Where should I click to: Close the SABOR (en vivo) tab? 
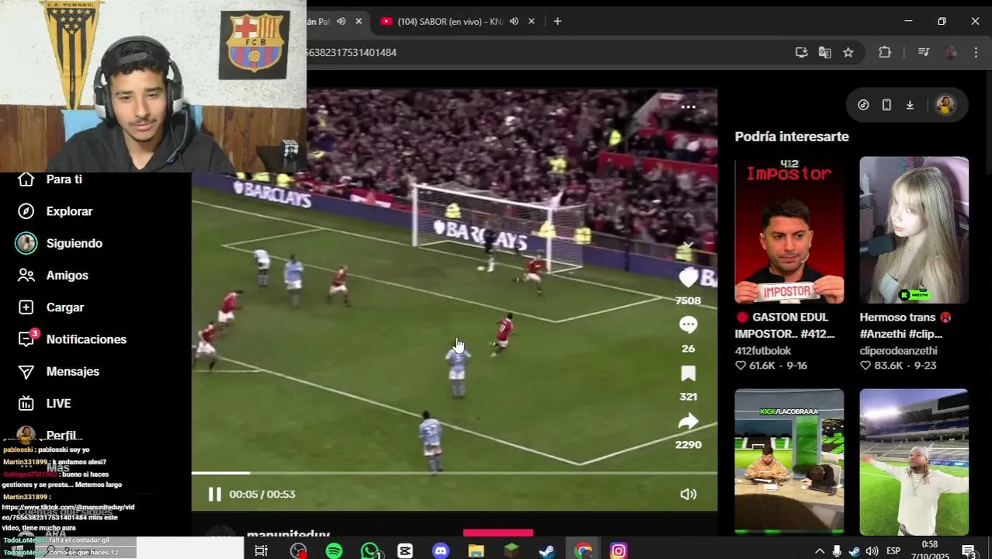point(532,22)
